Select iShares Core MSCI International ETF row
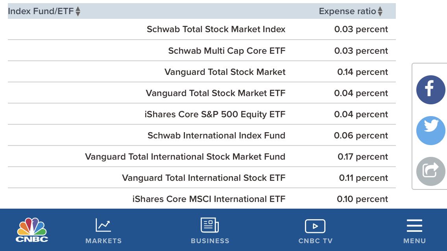The image size is (447, 251). [x=209, y=199]
